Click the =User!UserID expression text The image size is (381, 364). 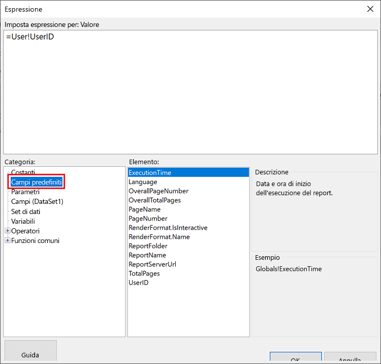[x=30, y=37]
